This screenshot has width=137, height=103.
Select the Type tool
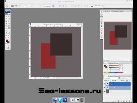9,31
